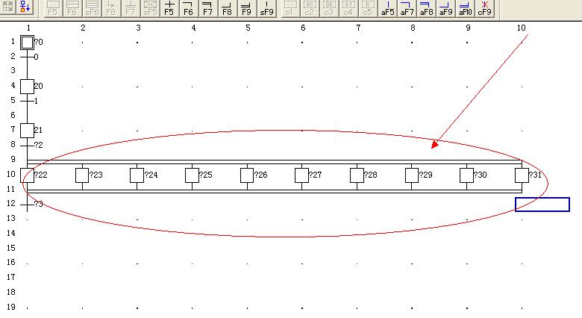
Task: Click the cF9 delete line tool
Action: point(484,7)
